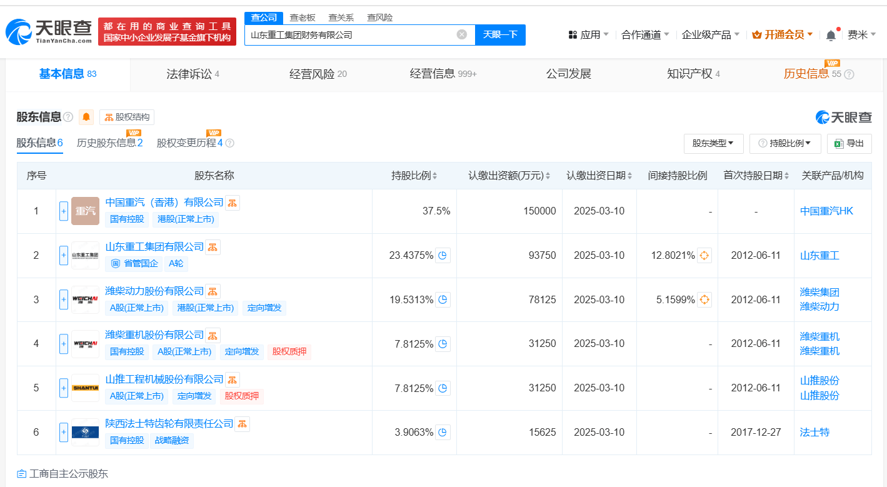Open the 股东类型 dropdown filter
Viewport: 887px width, 487px height.
click(713, 143)
